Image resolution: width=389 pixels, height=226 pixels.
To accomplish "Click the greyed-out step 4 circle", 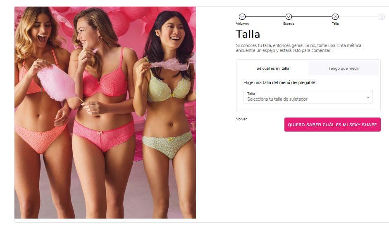I will tap(382, 16).
